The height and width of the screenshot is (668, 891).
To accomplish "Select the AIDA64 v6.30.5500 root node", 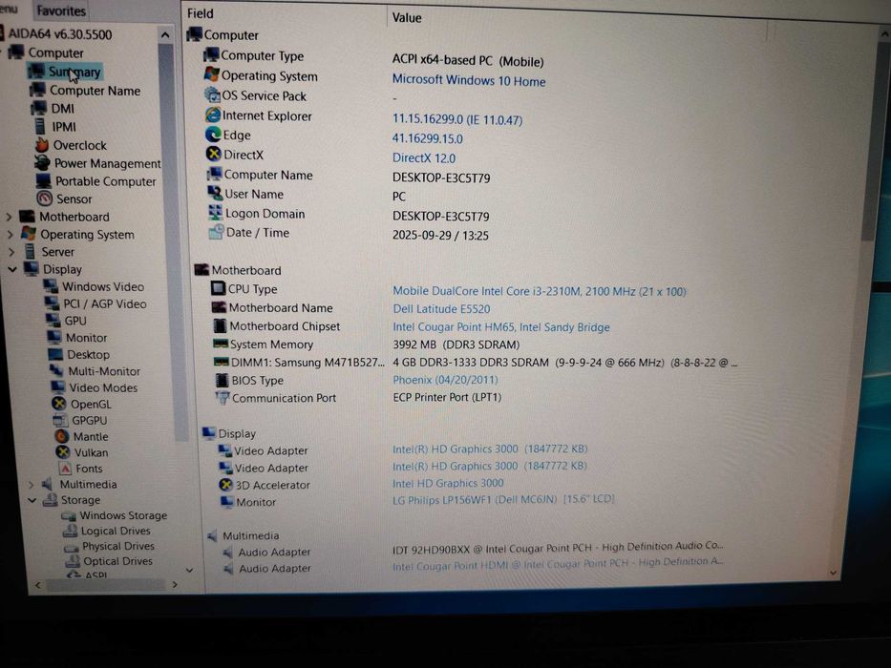I will (59, 34).
